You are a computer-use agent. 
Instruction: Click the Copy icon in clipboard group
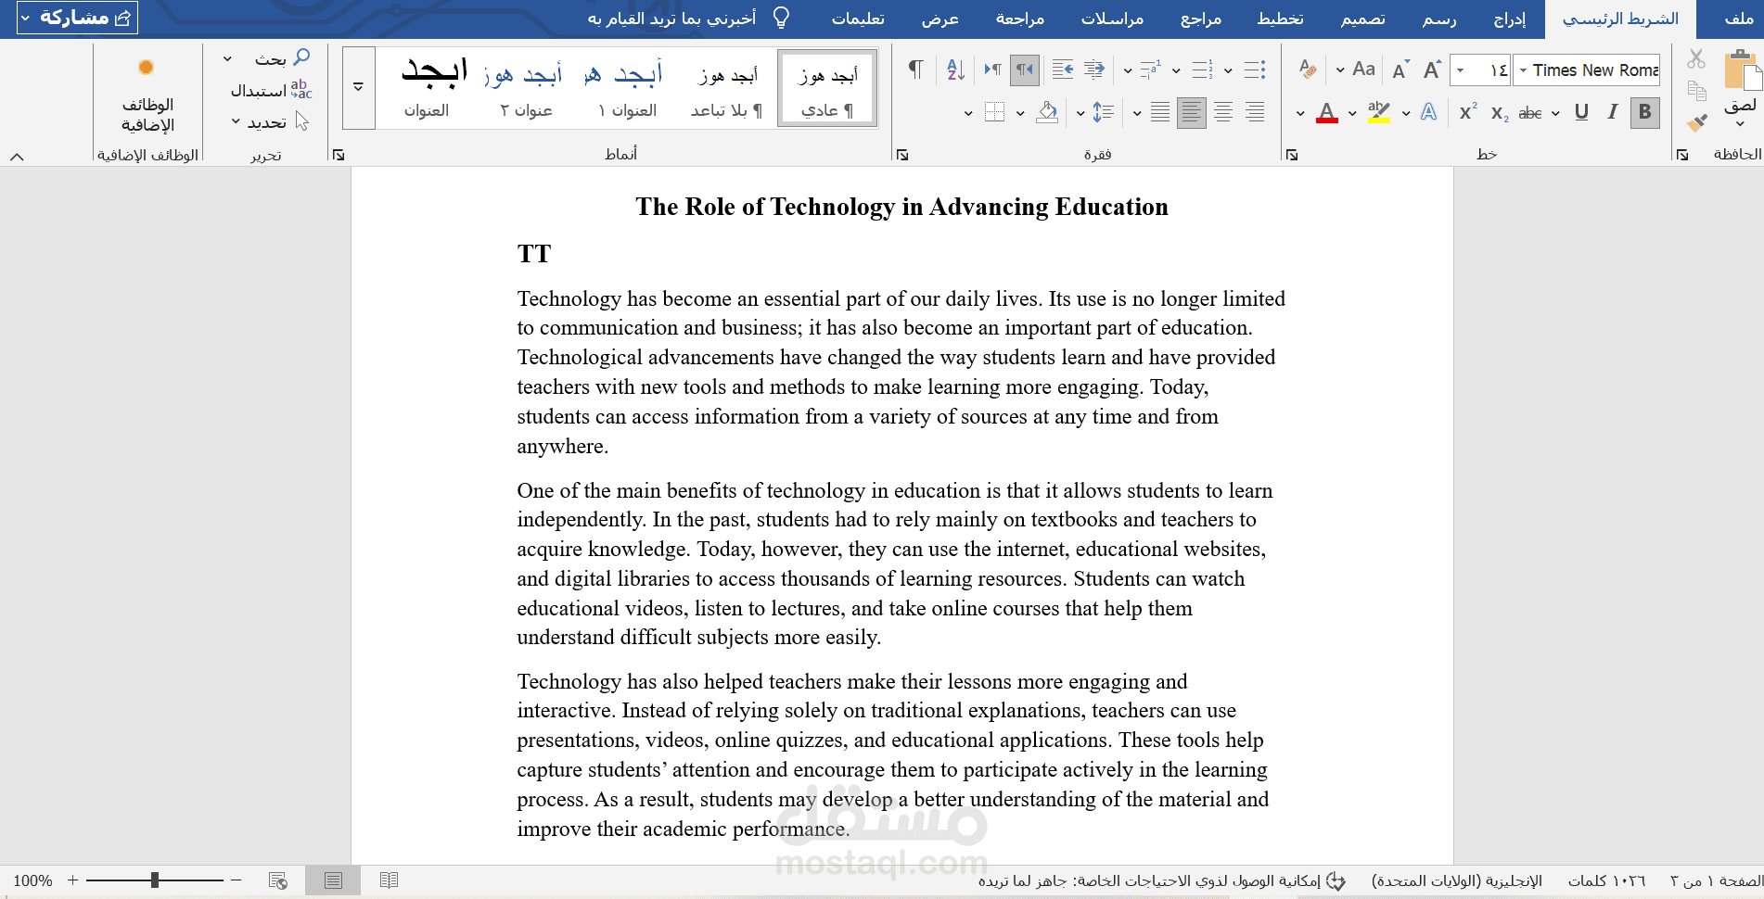click(1696, 91)
